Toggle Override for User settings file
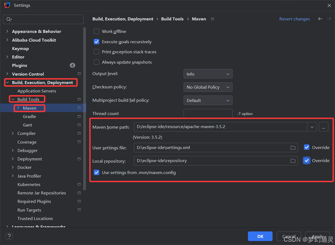The height and width of the screenshot is (245, 335). coord(307,147)
